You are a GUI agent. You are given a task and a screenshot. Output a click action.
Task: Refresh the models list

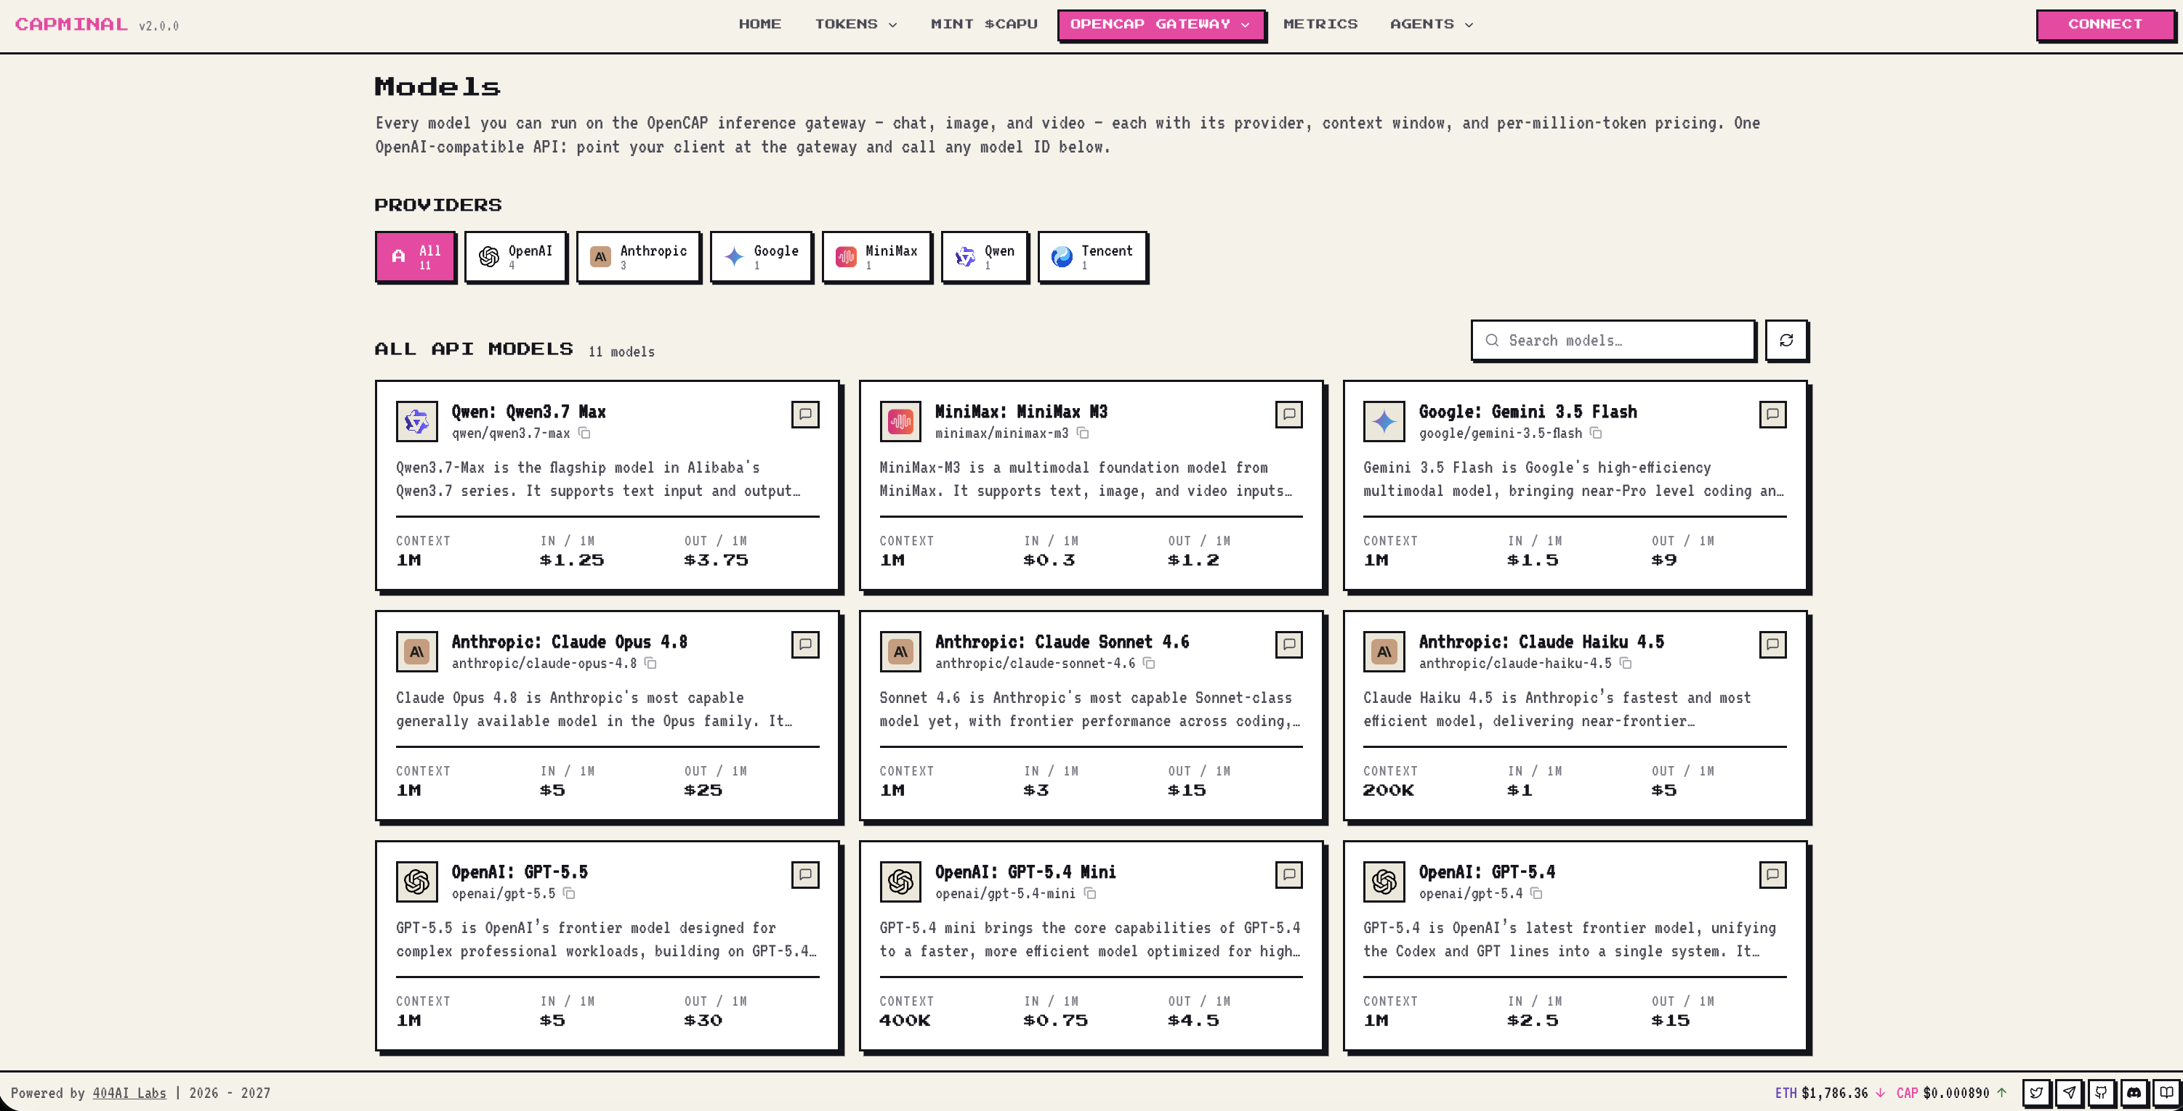[1786, 340]
